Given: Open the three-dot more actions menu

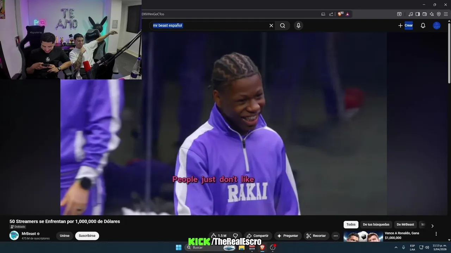Looking at the screenshot, I should tap(336, 236).
